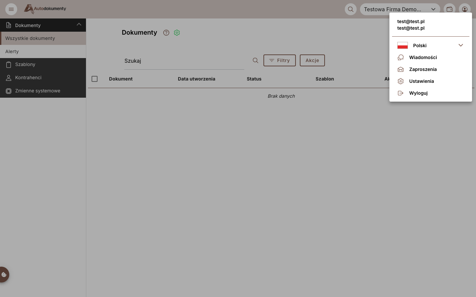Tick the select-all checkbox in table header
The width and height of the screenshot is (476, 297).
tap(95, 79)
